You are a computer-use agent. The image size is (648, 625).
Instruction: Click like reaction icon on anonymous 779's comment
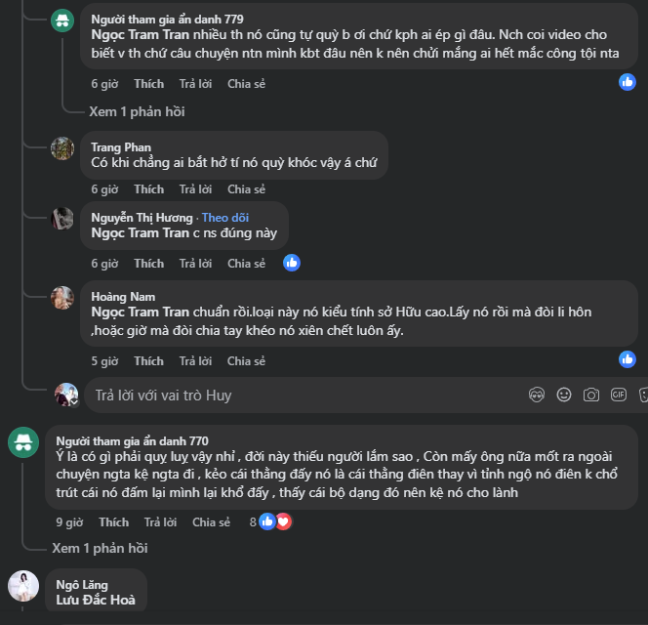628,82
